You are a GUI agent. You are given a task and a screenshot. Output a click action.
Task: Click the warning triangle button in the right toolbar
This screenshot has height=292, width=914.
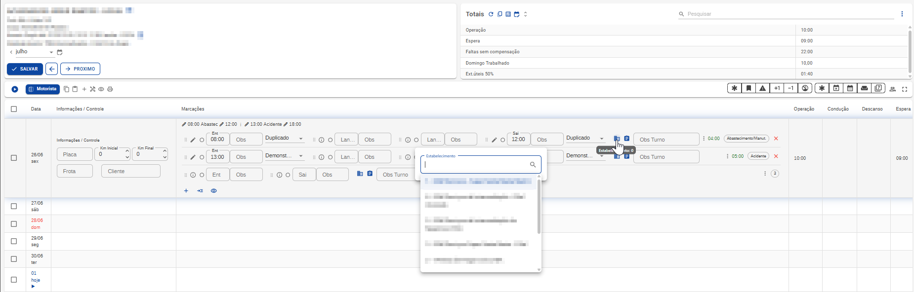763,88
